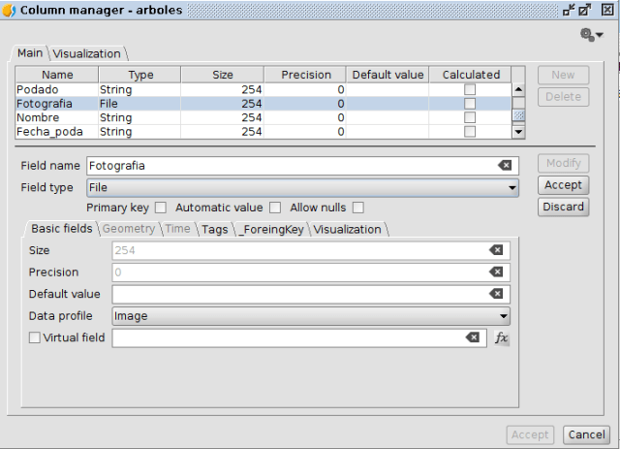Click the fx expression builder icon
This screenshot has height=449, width=620.
click(x=501, y=337)
